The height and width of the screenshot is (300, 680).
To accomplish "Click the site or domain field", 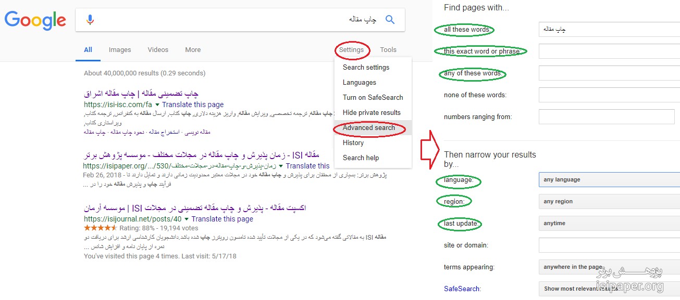I will click(609, 245).
